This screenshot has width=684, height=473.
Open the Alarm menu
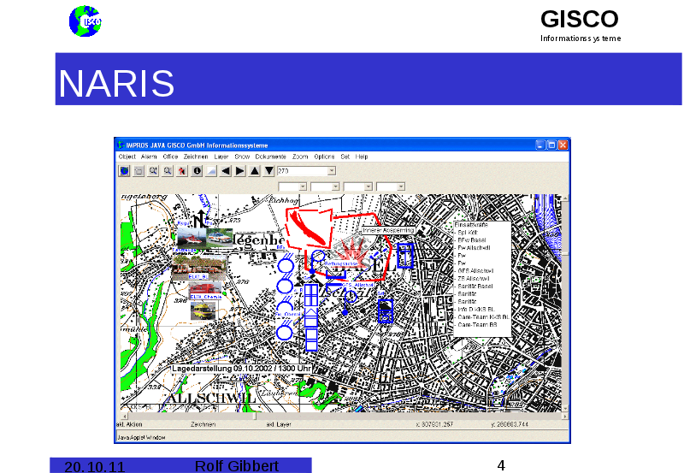pyautogui.click(x=149, y=157)
